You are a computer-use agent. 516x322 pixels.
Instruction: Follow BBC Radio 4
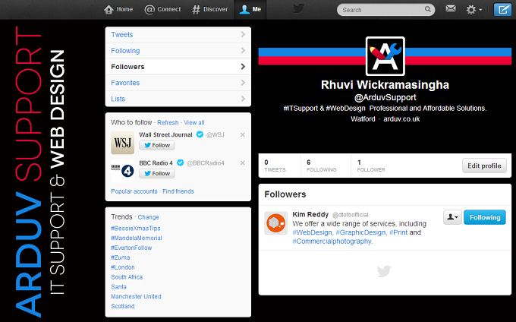point(157,173)
